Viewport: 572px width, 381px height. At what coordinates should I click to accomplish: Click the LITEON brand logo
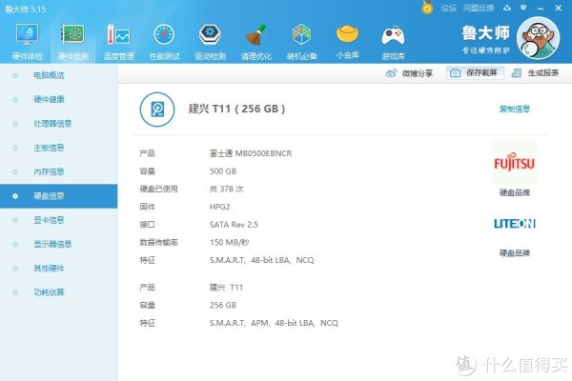515,223
